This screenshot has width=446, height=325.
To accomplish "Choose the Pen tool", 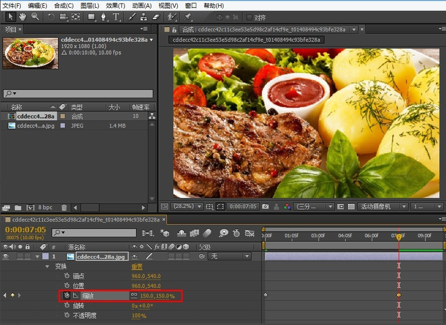I will 104,17.
